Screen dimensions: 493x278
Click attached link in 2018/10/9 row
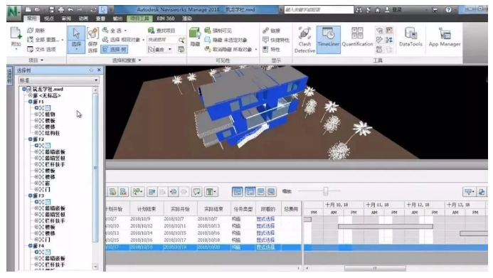pos(265,219)
